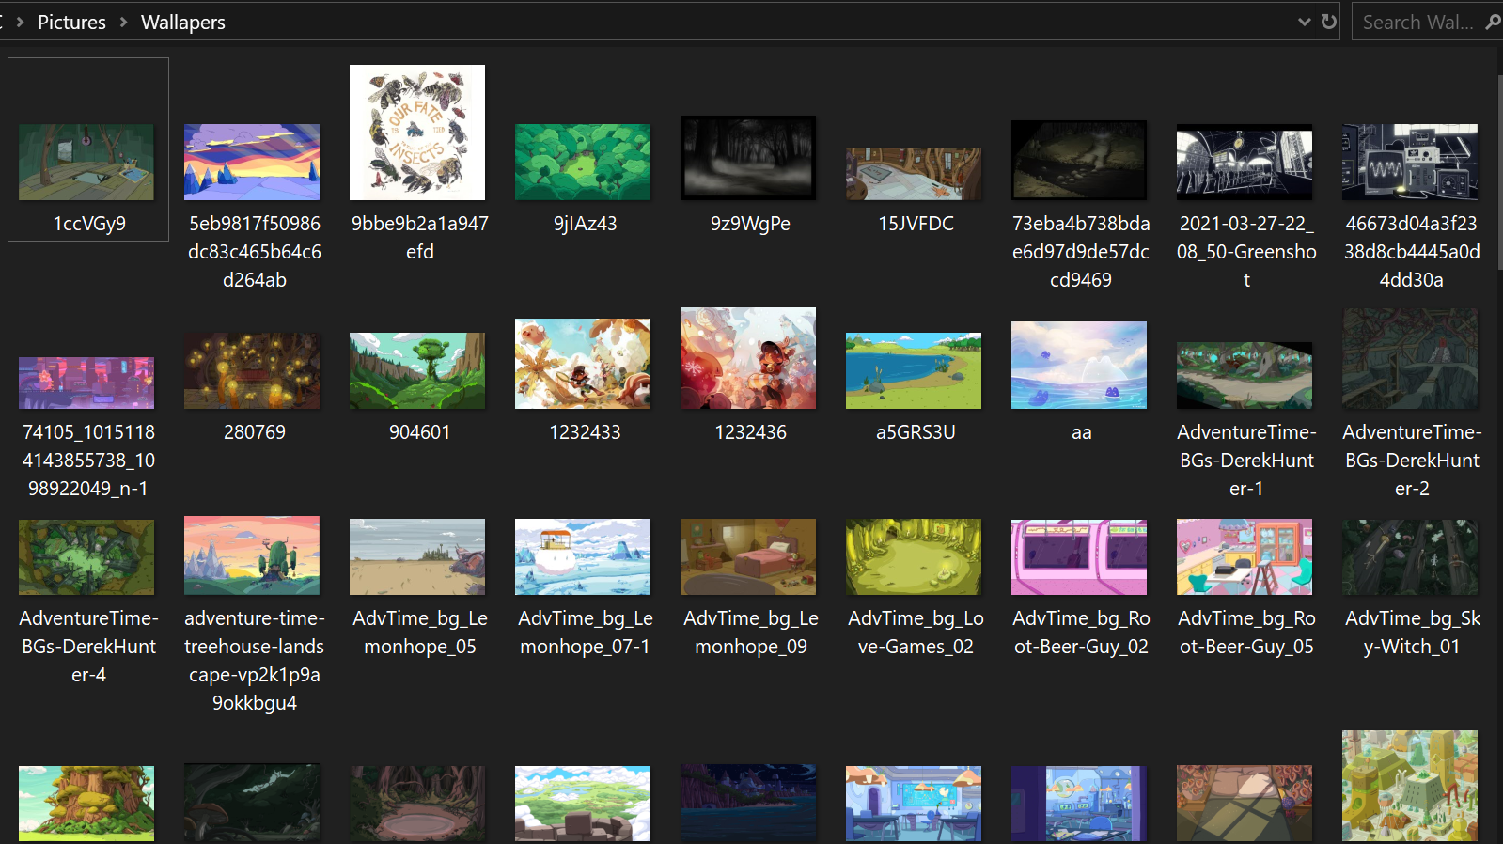This screenshot has width=1503, height=844.
Task: Select the 904601 tree landscape image
Action: [417, 370]
